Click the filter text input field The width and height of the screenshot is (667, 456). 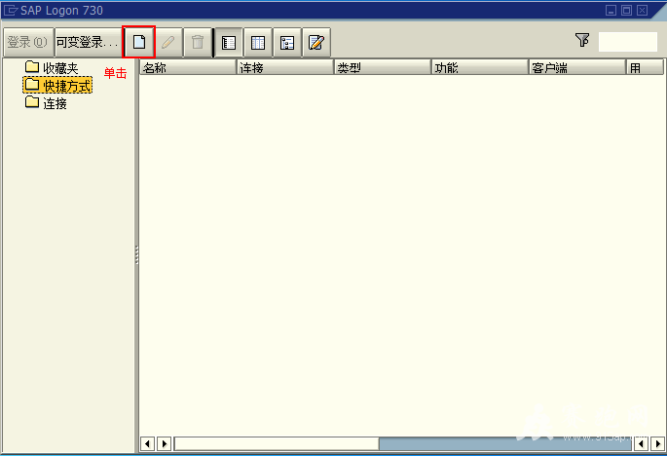[x=628, y=42]
